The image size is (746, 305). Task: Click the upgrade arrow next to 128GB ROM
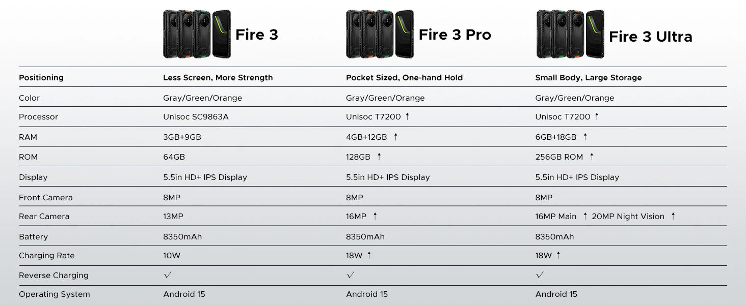pos(379,157)
